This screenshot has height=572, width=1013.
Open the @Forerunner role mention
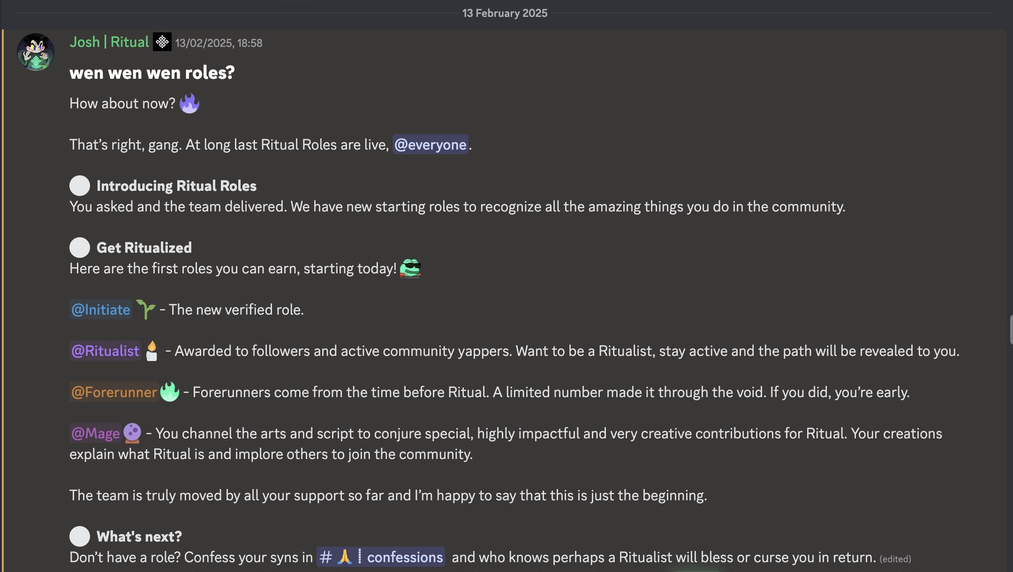114,392
